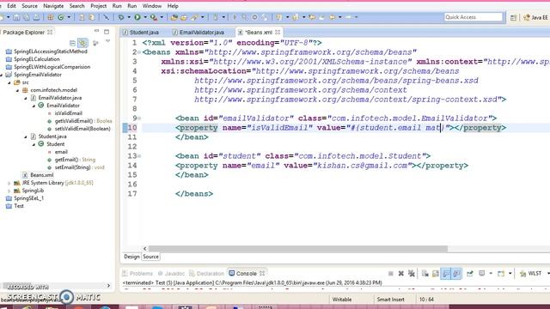The image size is (550, 309).
Task: Click the New Java Class toolbar icon
Action: (61, 17)
